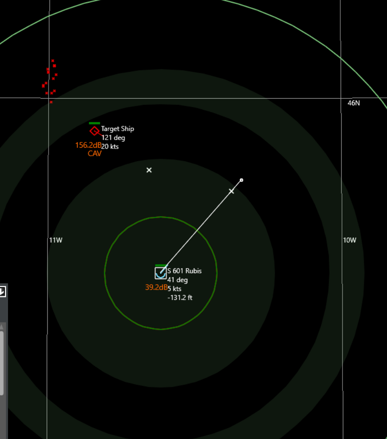387x439 pixels.
Task: Click a red sonar contact dot in the cluster
Action: tap(48, 72)
